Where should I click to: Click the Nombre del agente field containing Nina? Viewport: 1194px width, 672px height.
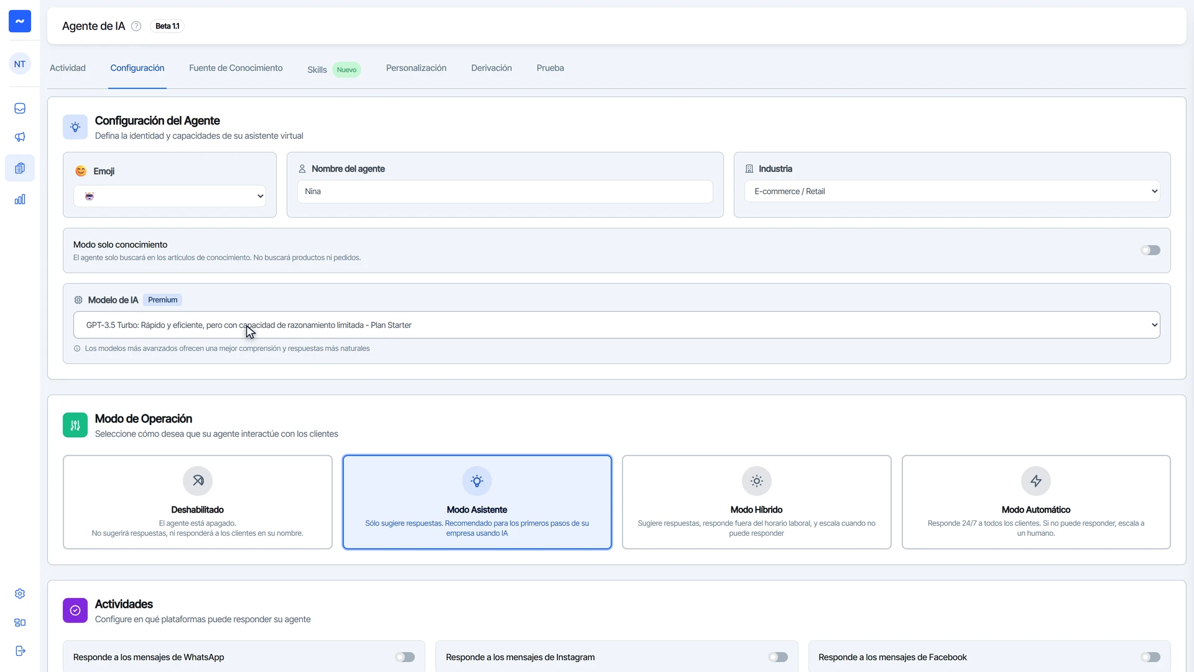[x=505, y=192]
